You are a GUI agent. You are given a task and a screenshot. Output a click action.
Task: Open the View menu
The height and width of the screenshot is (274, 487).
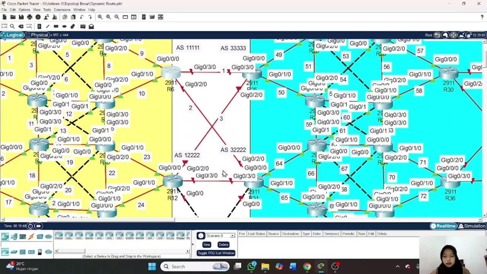[x=37, y=10]
